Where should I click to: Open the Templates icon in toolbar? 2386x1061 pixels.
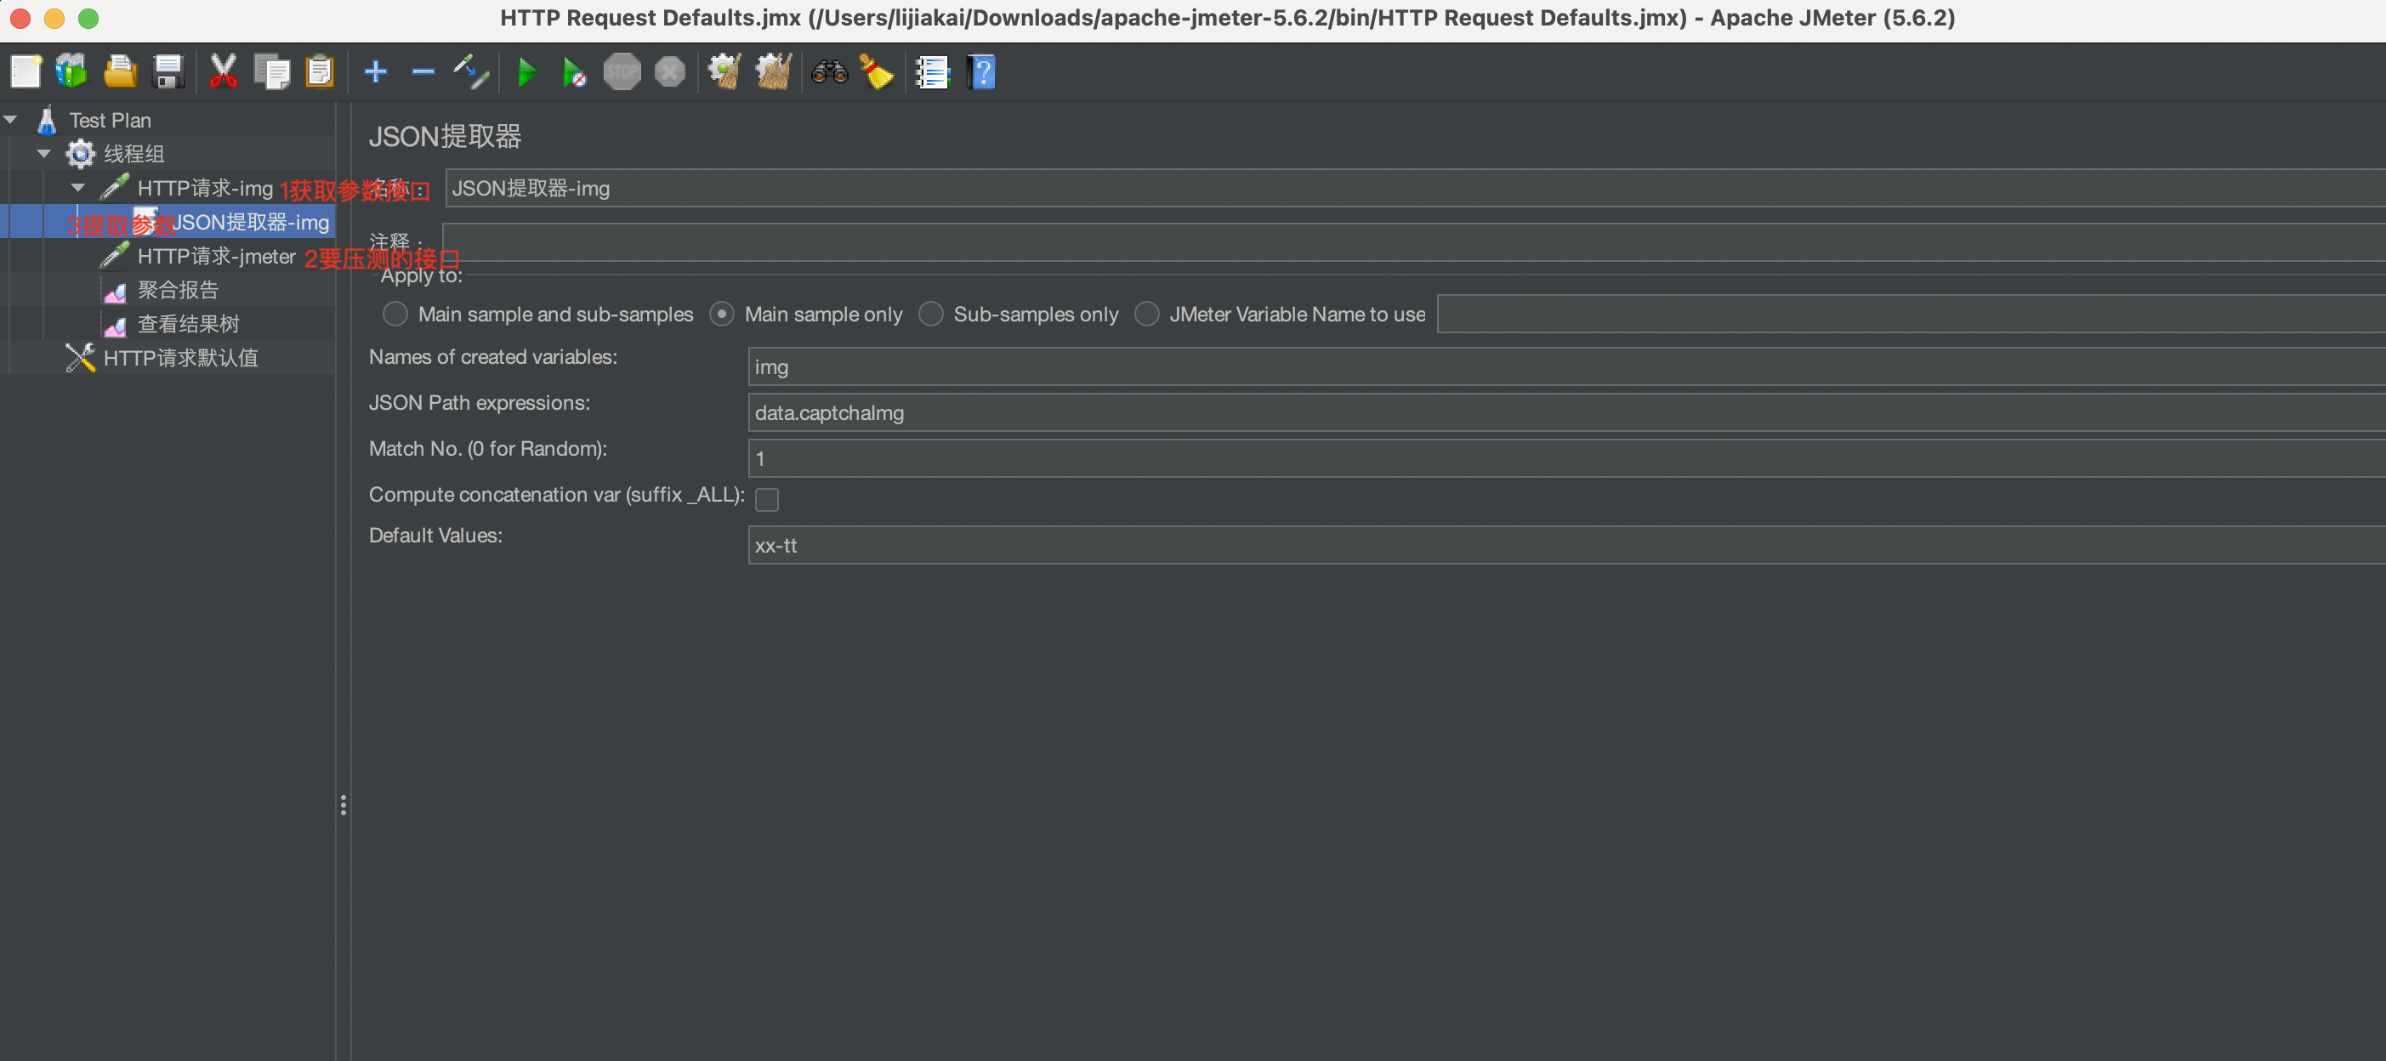click(71, 71)
